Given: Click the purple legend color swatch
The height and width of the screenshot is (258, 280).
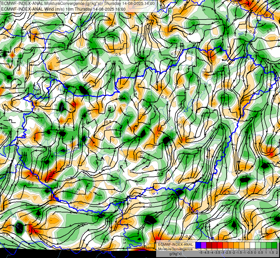Looking at the screenshot, I should point(204,245).
